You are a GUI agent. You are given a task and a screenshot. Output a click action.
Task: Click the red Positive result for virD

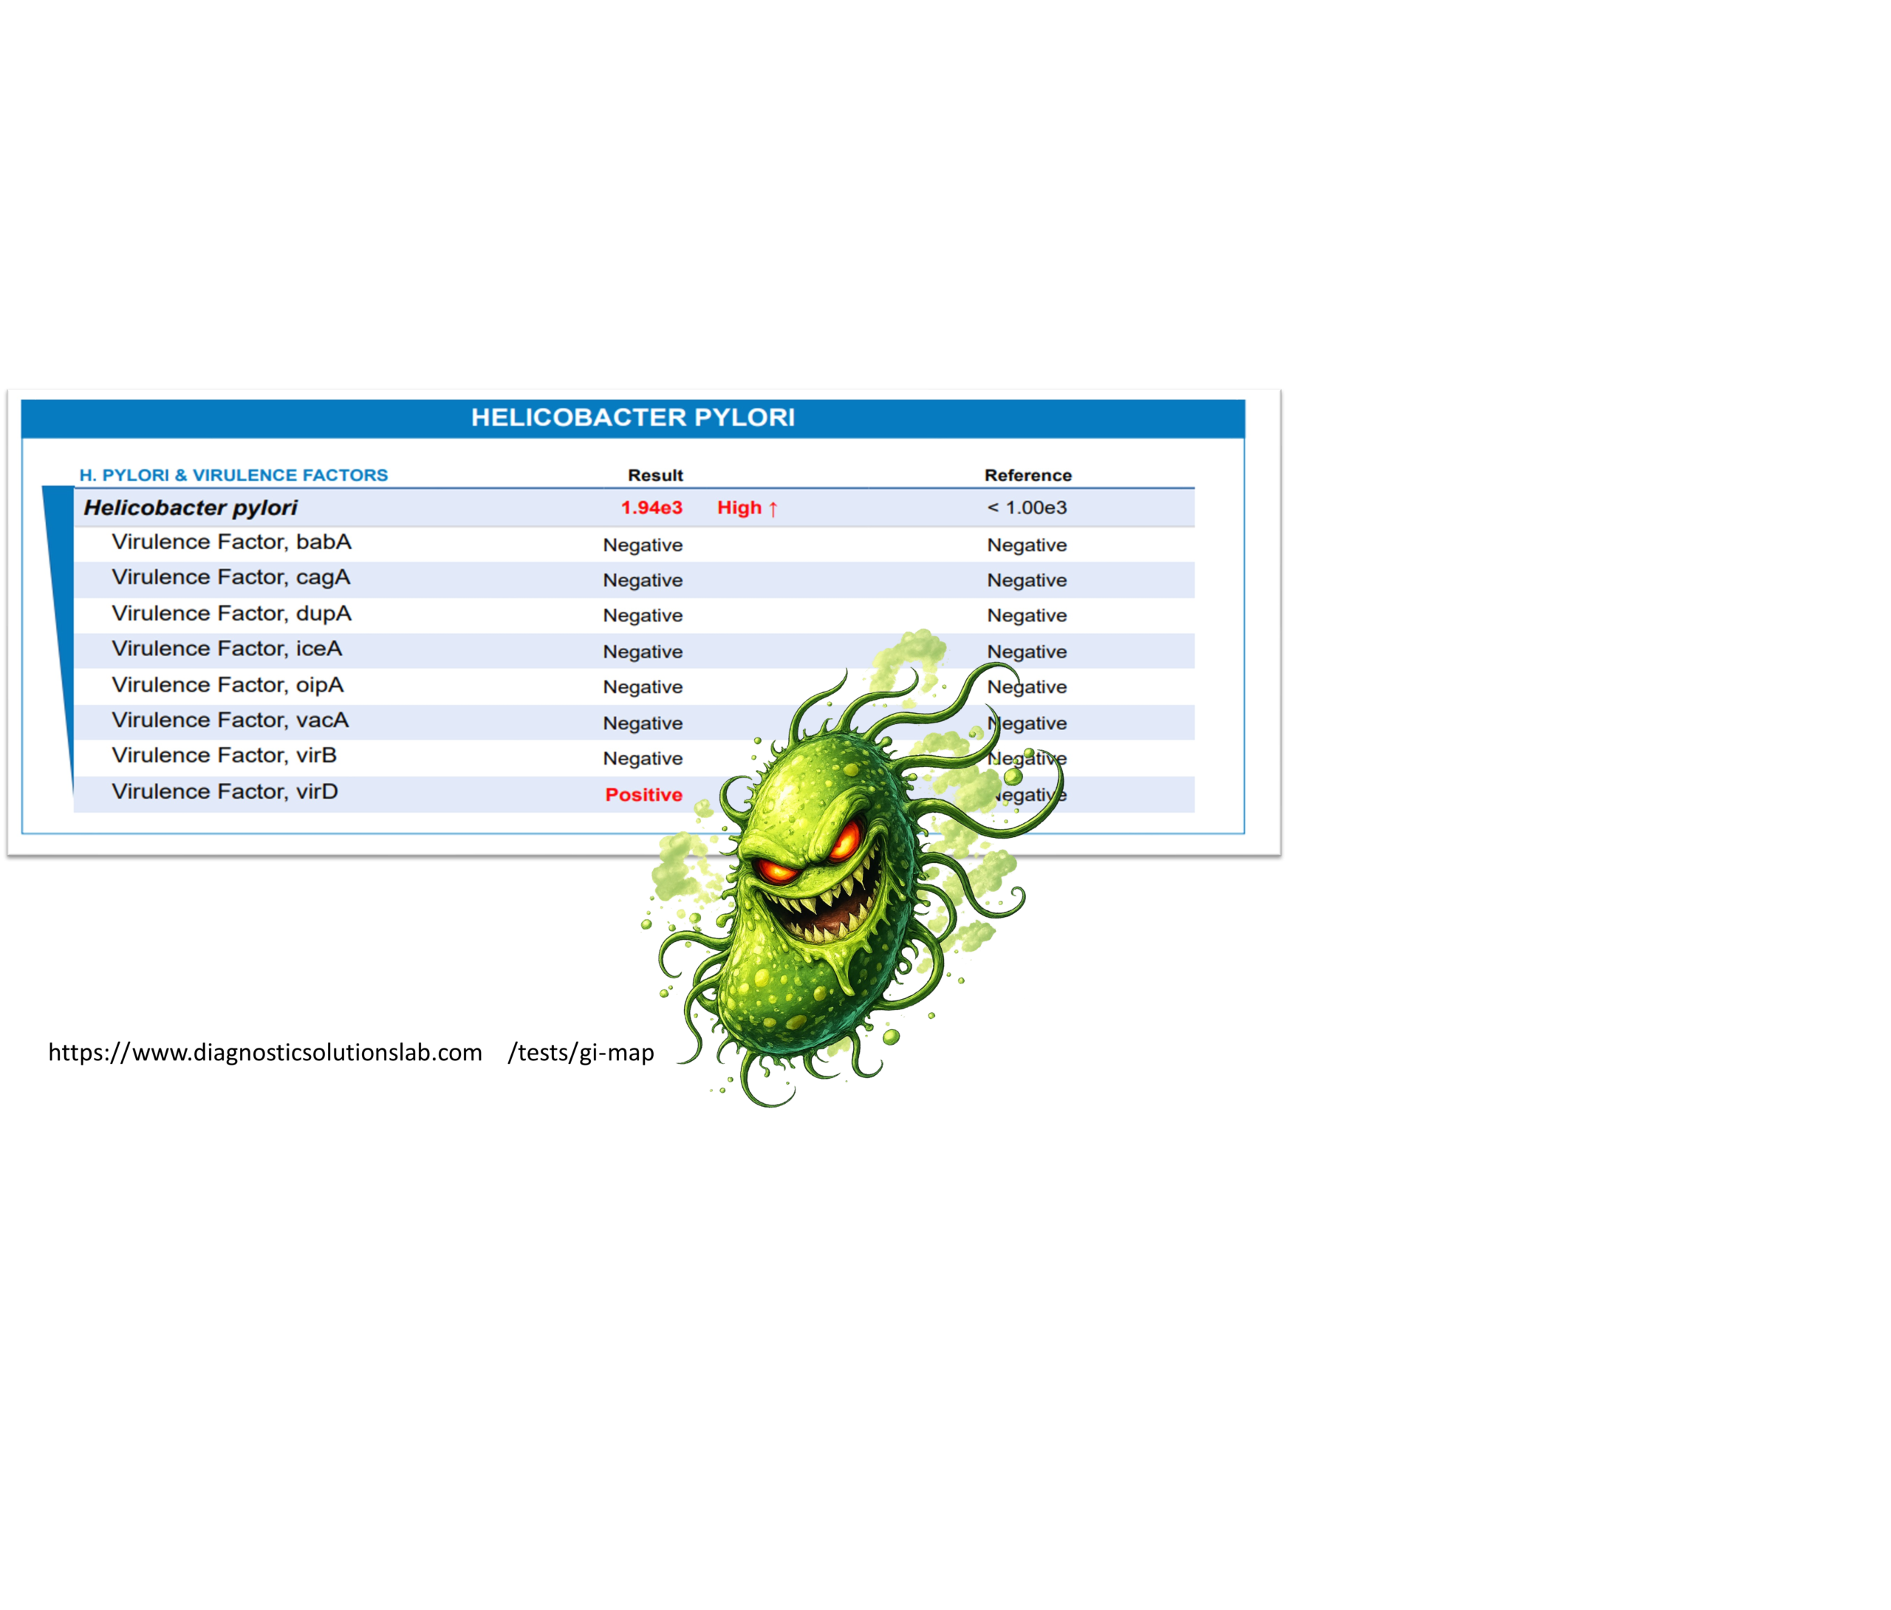tap(643, 795)
